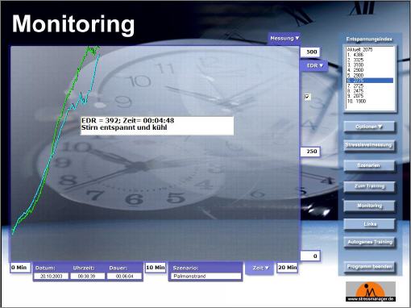
Task: Open the Zeit dropdown
Action: (260, 268)
